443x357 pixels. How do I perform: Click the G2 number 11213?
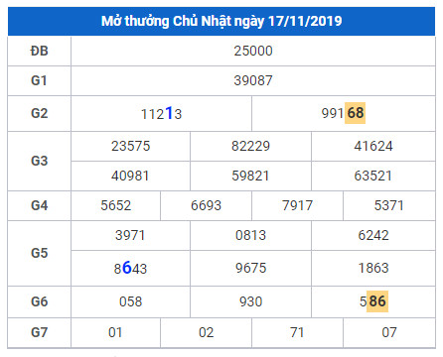(x=161, y=113)
